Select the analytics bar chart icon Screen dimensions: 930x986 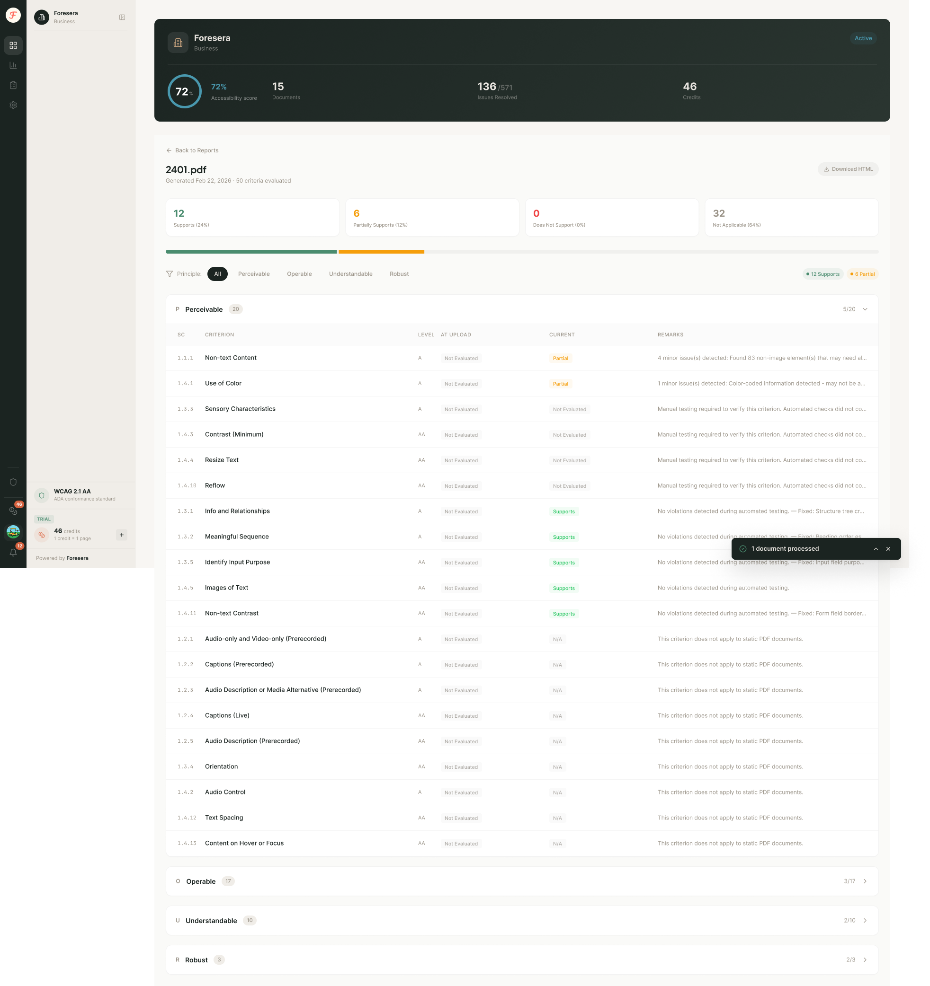point(13,65)
